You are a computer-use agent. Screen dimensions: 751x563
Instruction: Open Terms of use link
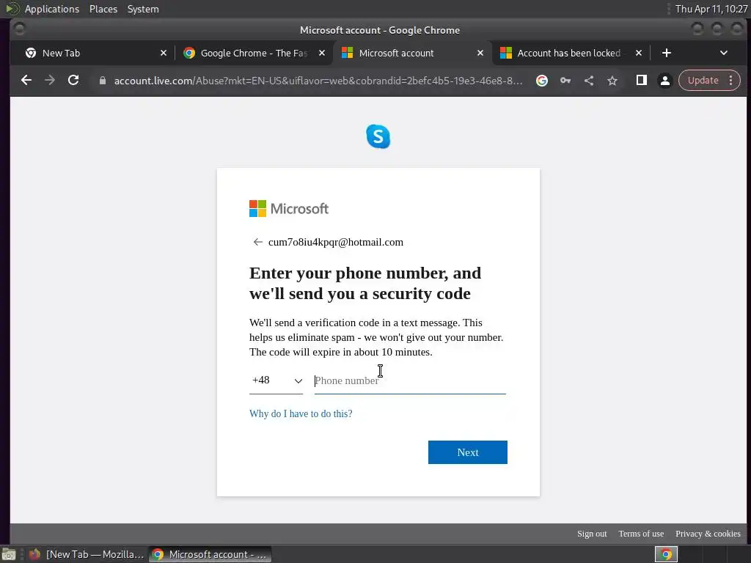click(641, 534)
